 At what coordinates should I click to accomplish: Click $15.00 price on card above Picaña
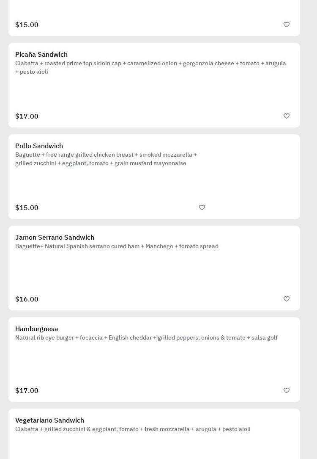(x=27, y=25)
